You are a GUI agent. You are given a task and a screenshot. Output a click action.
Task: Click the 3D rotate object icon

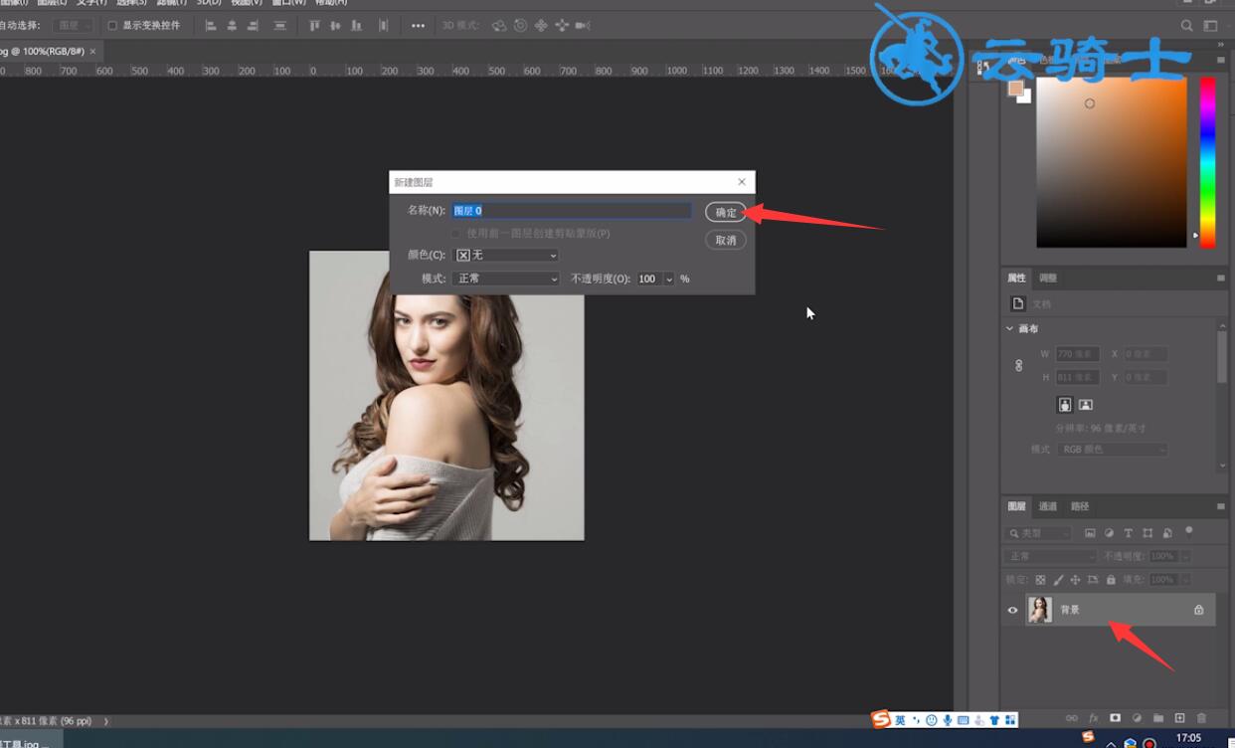click(x=499, y=25)
